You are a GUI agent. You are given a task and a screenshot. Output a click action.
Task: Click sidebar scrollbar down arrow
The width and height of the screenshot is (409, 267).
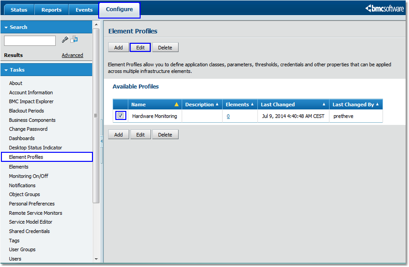click(x=96, y=259)
